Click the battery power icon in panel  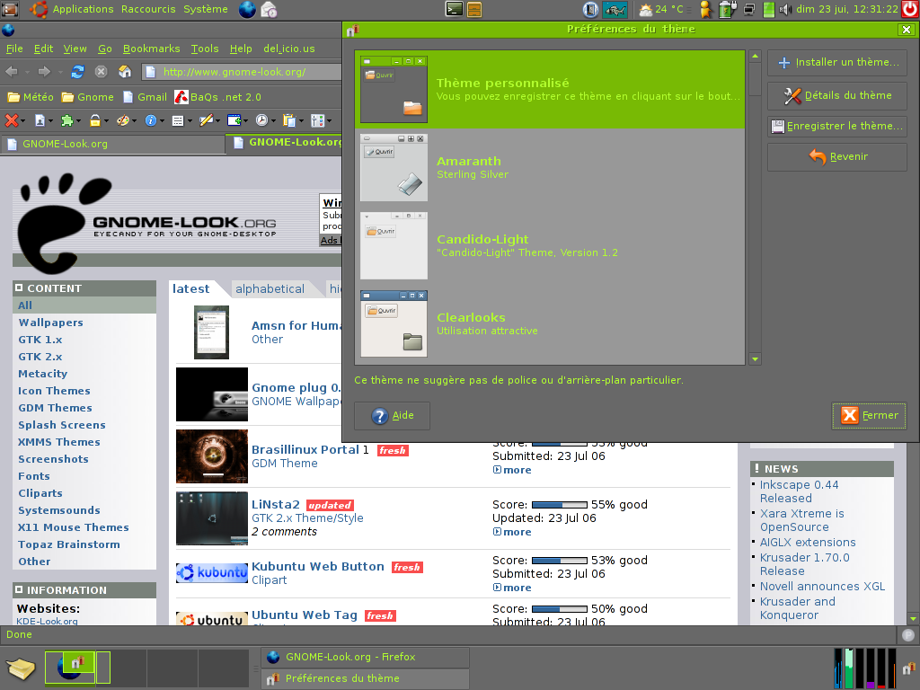coord(728,9)
